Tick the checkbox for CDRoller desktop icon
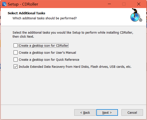The image size is (147, 120). coord(16,45)
